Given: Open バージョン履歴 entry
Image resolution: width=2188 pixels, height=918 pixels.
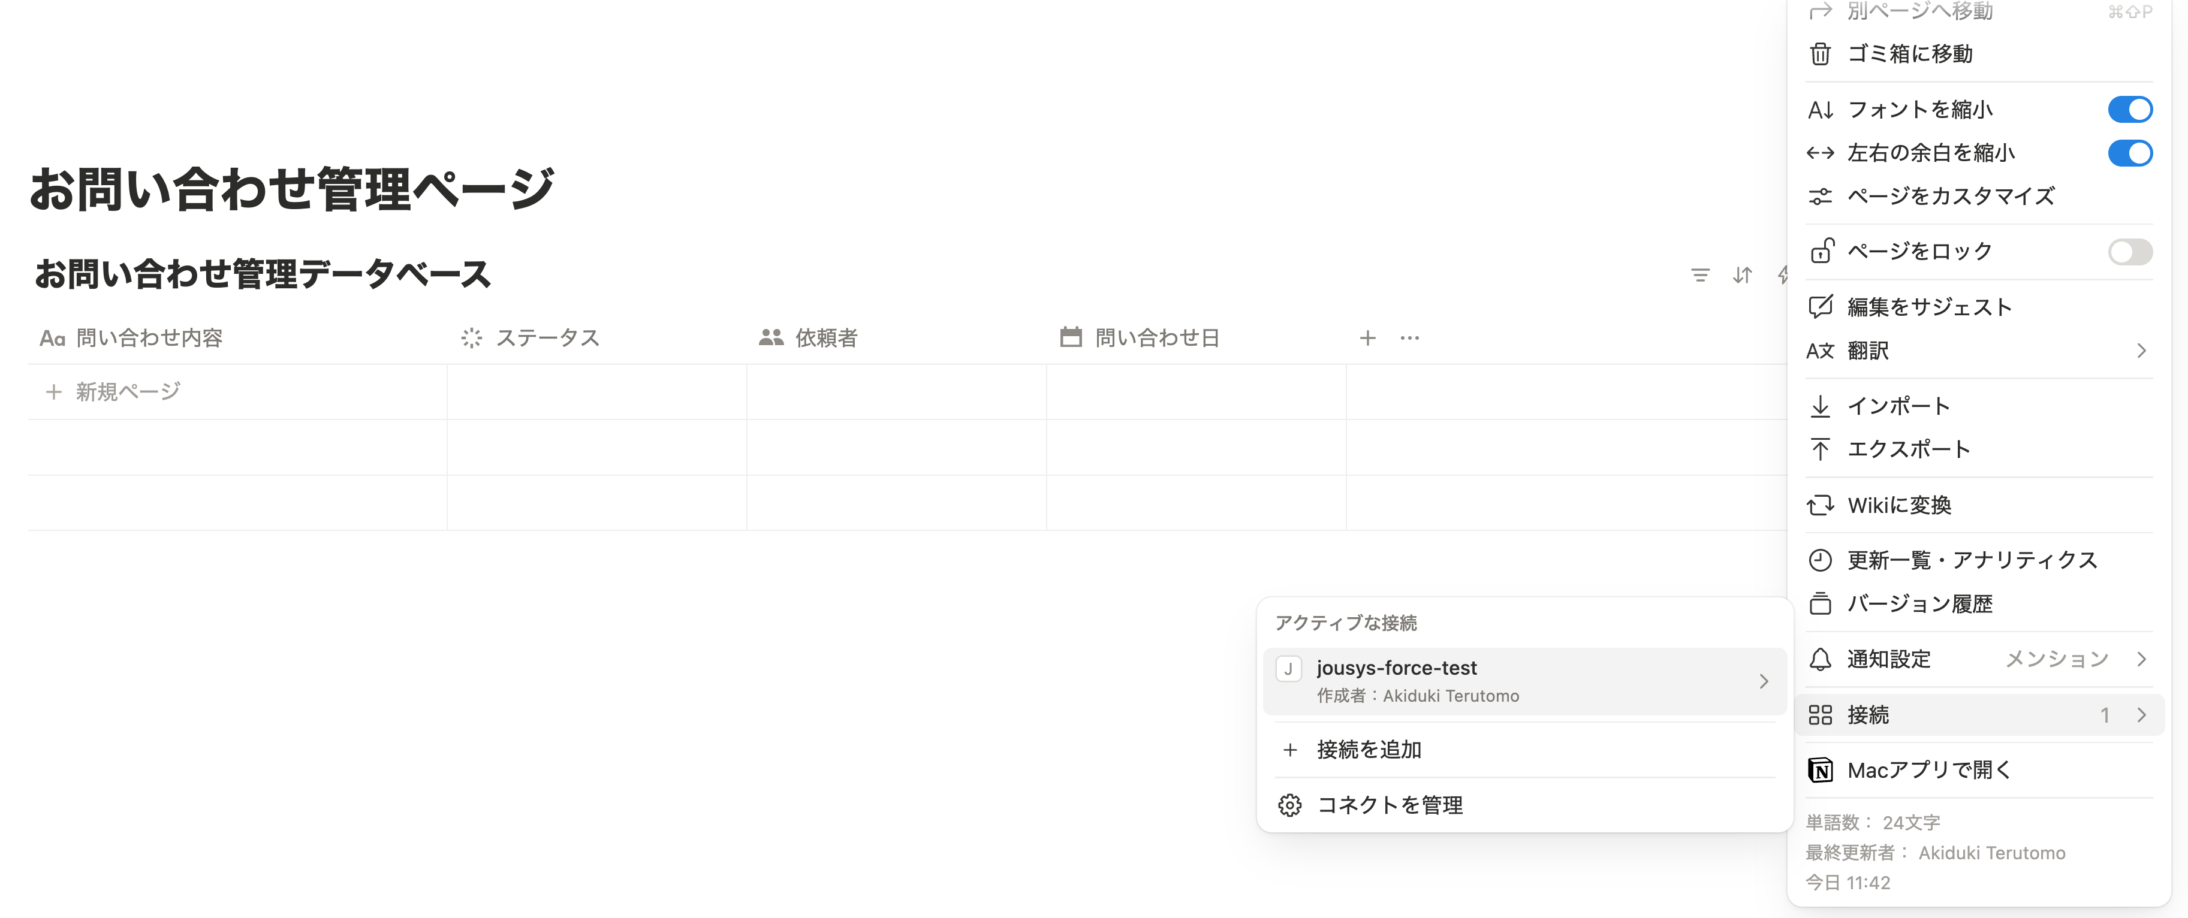Looking at the screenshot, I should click(x=1919, y=604).
